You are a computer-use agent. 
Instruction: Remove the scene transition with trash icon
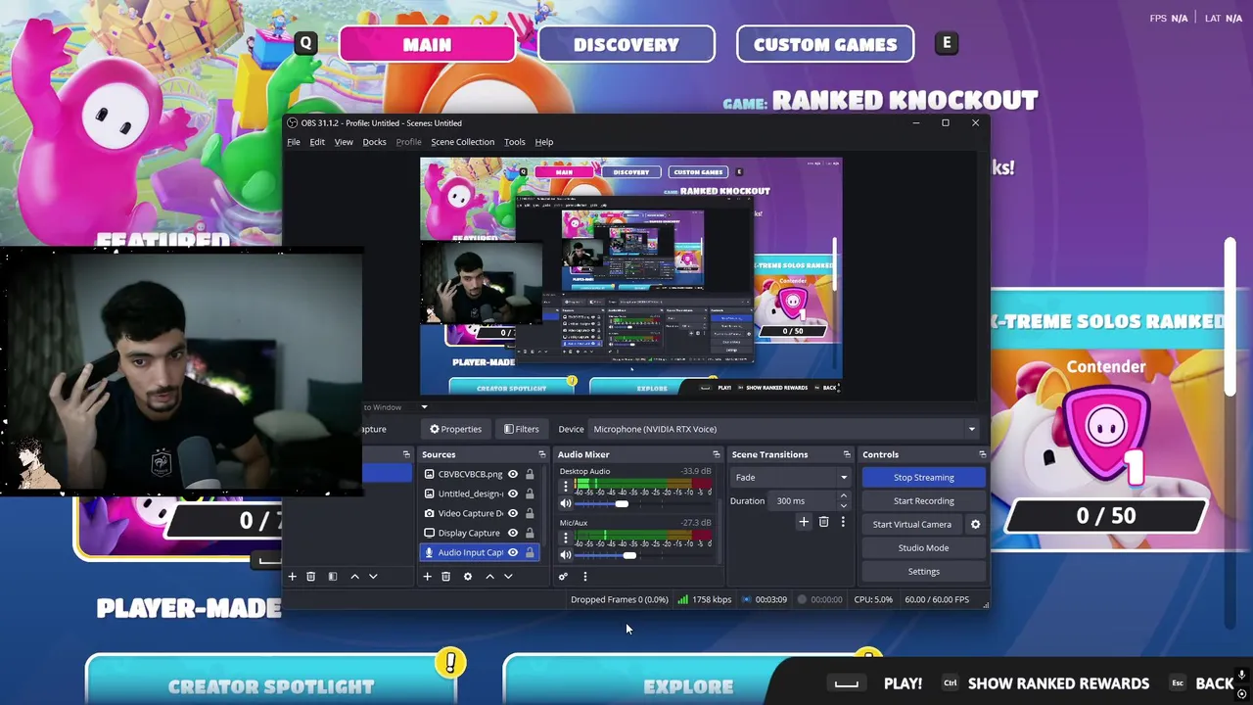823,522
